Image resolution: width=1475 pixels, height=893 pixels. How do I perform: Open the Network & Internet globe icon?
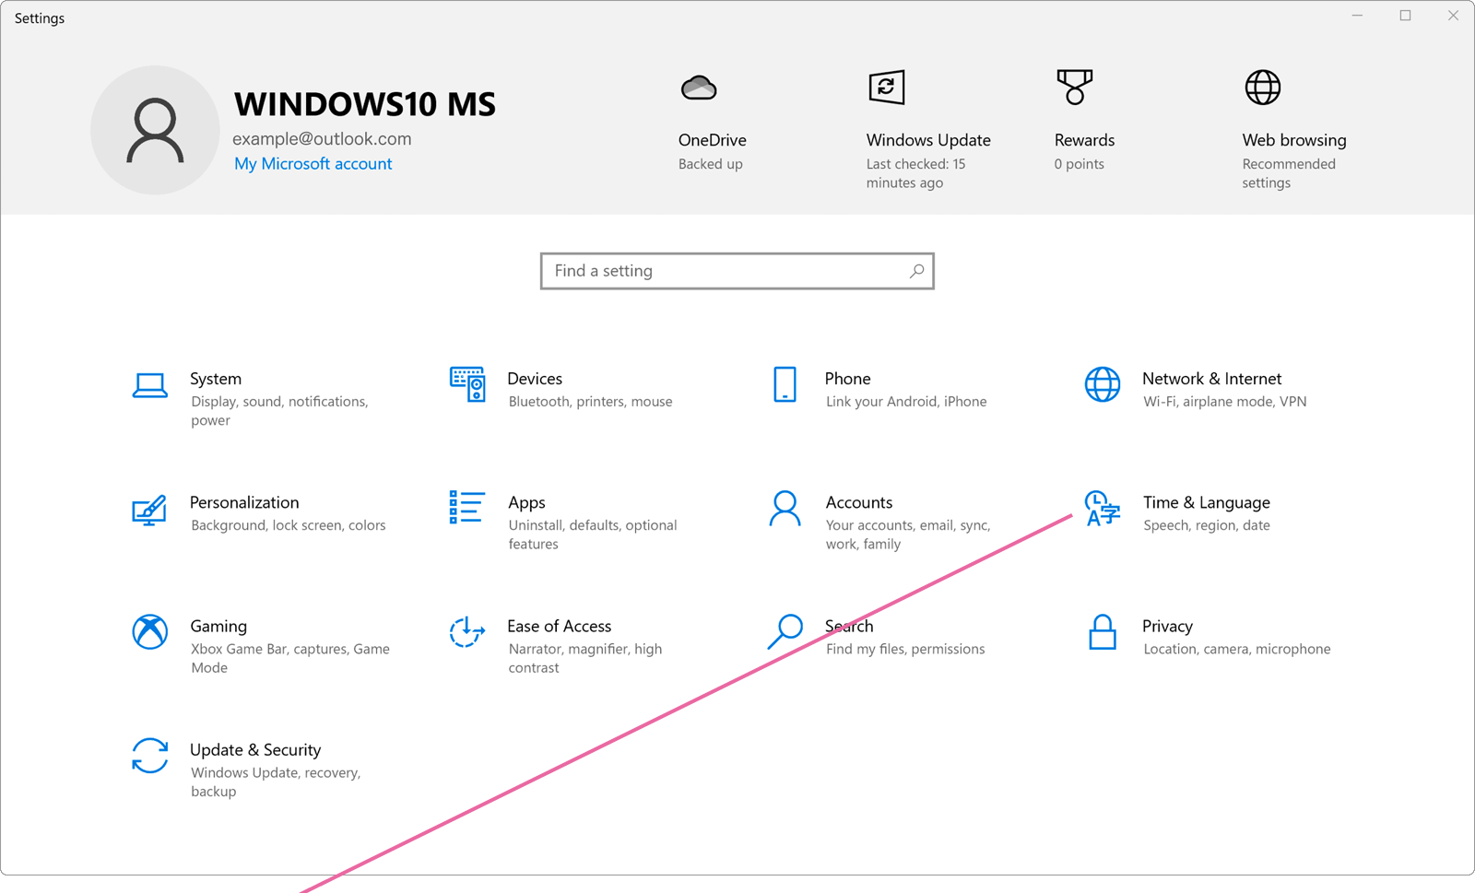point(1103,384)
